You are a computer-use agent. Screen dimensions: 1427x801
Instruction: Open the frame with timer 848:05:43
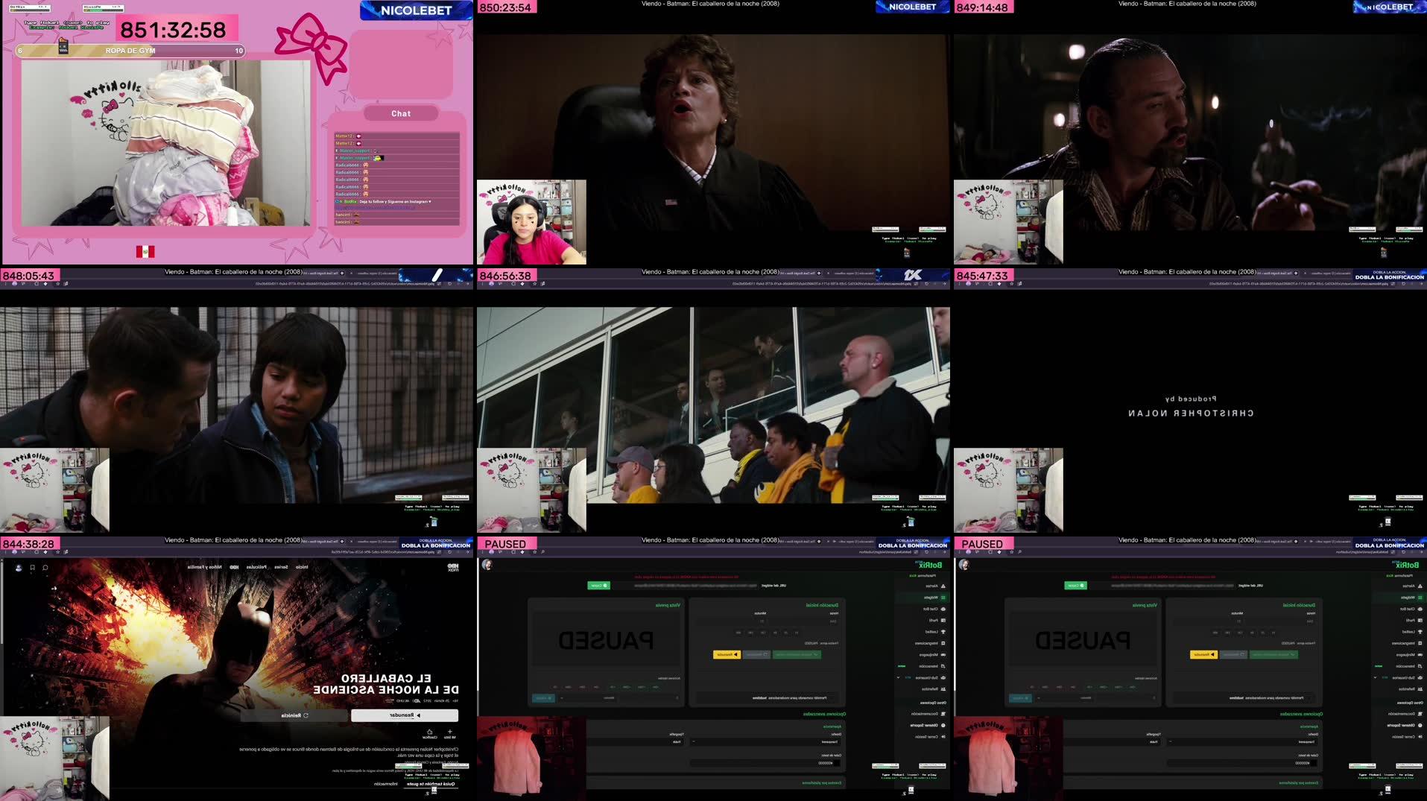pos(236,402)
